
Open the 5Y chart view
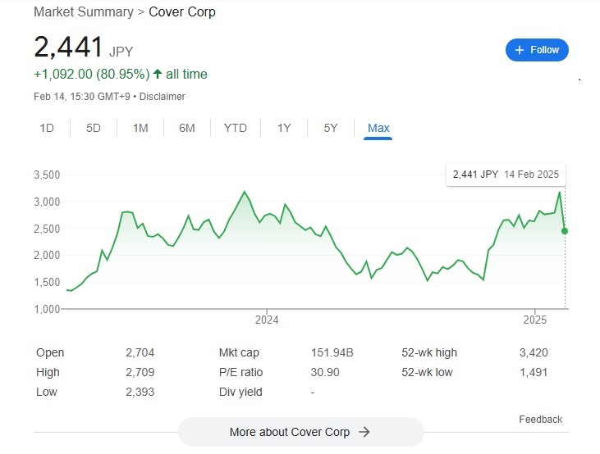pyautogui.click(x=331, y=128)
